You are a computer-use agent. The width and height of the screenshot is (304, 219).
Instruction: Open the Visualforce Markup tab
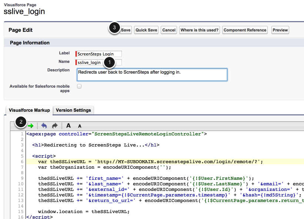tap(29, 110)
